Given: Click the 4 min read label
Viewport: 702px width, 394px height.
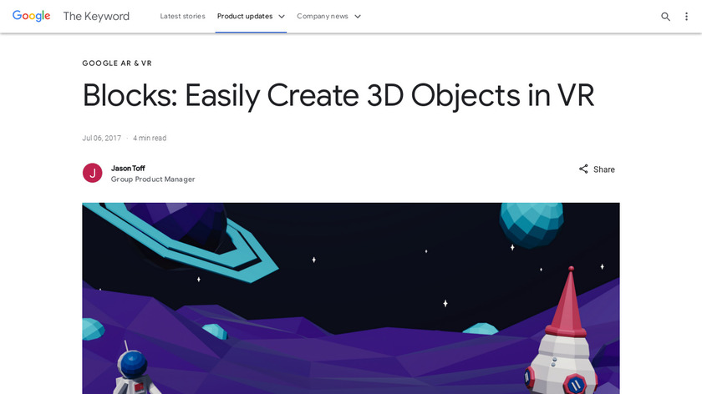Looking at the screenshot, I should [x=150, y=139].
